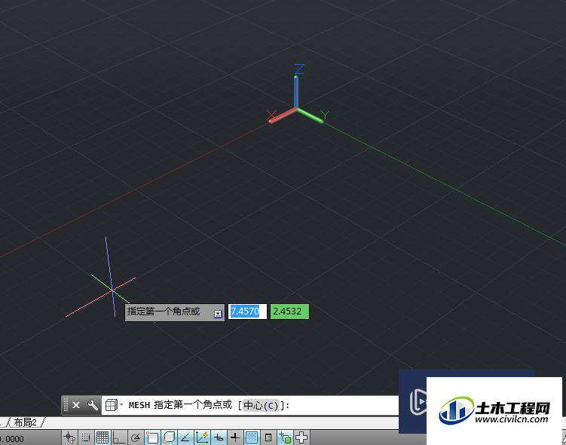Click the 2.4532 dynamic input field
Viewport: 566px width, 445px height.
coord(289,311)
